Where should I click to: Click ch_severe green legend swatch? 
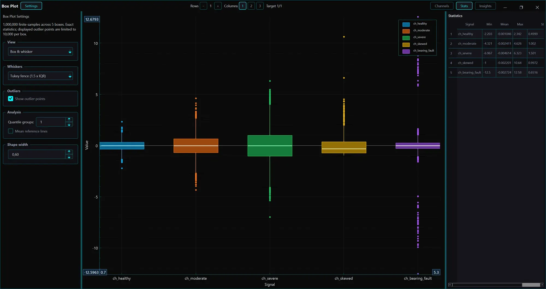[x=406, y=38]
